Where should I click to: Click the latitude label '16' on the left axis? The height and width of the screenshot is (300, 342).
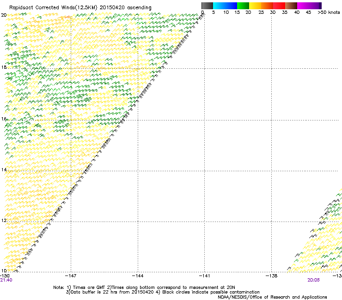coord(4,119)
